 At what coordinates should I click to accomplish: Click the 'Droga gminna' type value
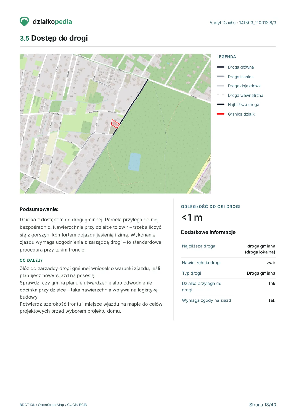(261, 273)
